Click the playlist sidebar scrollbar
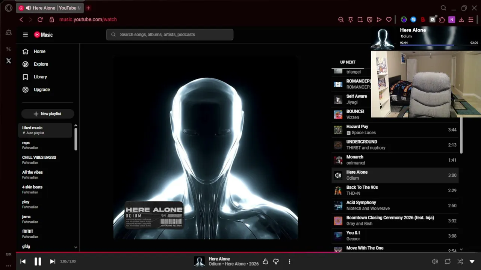Viewport: 481px width, 270px height. click(76, 139)
